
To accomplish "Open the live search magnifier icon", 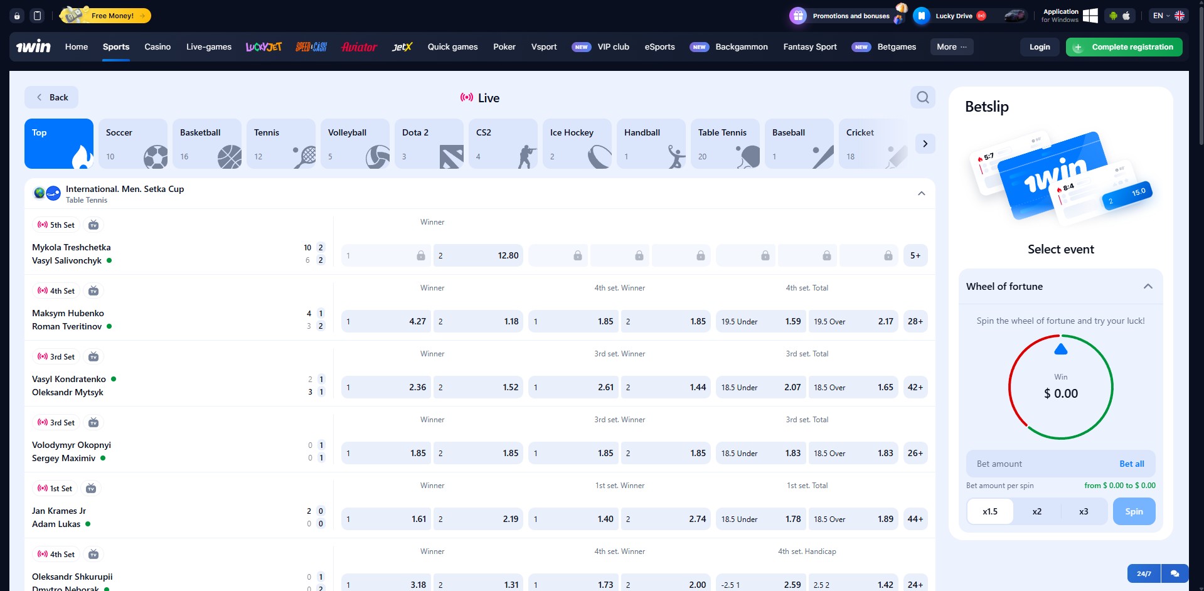I will (922, 97).
